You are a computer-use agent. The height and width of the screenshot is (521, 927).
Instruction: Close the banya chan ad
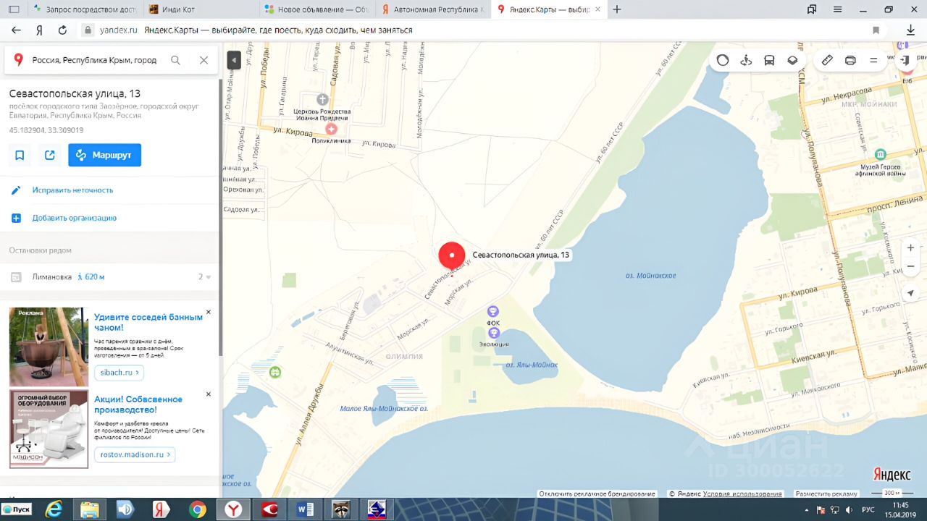(x=209, y=312)
